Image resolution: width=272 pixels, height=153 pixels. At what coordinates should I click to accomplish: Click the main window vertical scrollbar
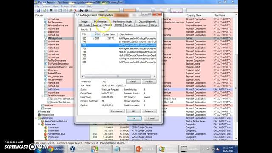[236, 88]
